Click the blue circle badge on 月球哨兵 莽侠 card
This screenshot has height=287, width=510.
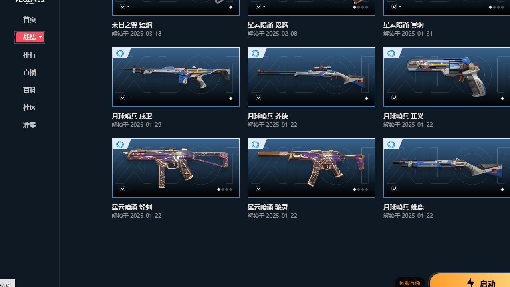tap(256, 54)
